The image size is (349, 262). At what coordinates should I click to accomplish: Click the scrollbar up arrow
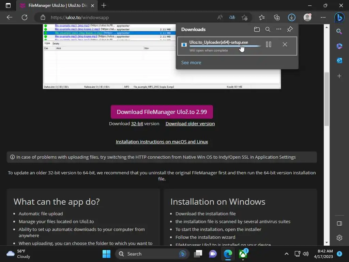point(327,27)
